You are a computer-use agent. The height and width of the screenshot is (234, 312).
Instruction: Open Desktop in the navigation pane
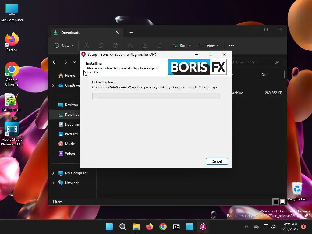click(x=68, y=105)
